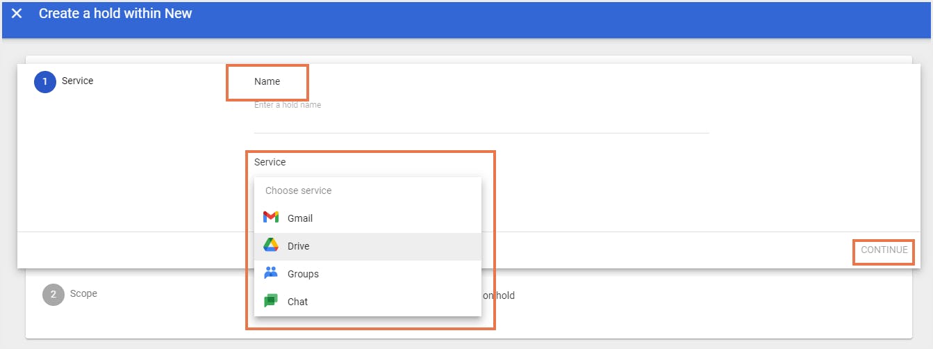Pick the Drive text label in list
Viewport: 933px width, 349px height.
point(299,246)
